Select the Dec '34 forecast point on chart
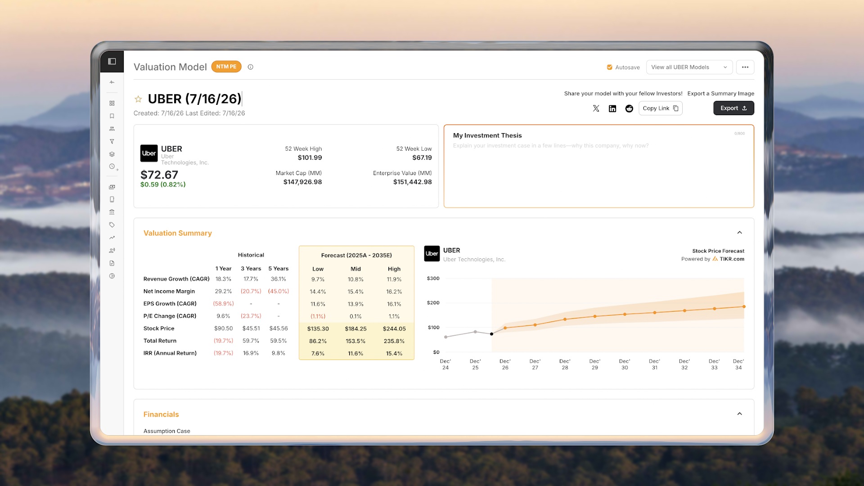Screen dimensions: 864x486 [744, 307]
